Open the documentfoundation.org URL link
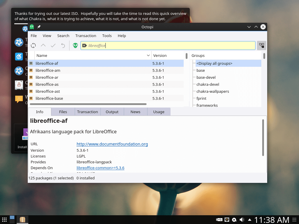Screen dimensions: 299x224 [112, 144]
